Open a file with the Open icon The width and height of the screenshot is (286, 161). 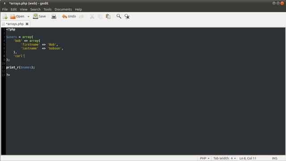pos(17,17)
